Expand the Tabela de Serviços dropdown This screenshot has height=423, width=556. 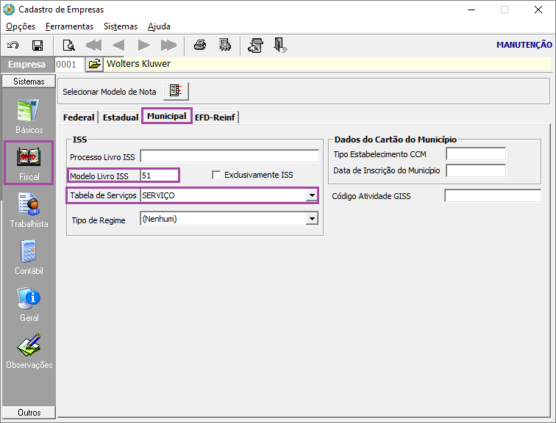pyautogui.click(x=312, y=195)
